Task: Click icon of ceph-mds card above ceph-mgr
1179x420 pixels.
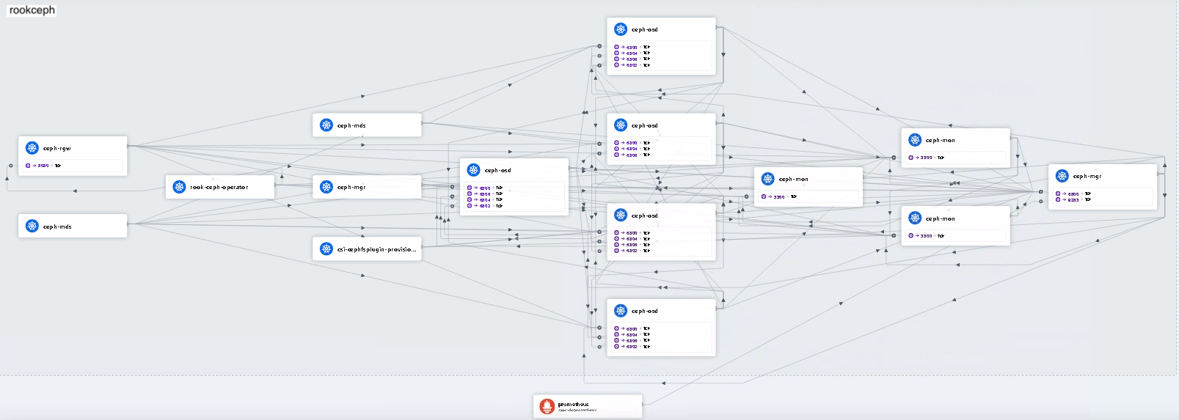Action: [326, 125]
